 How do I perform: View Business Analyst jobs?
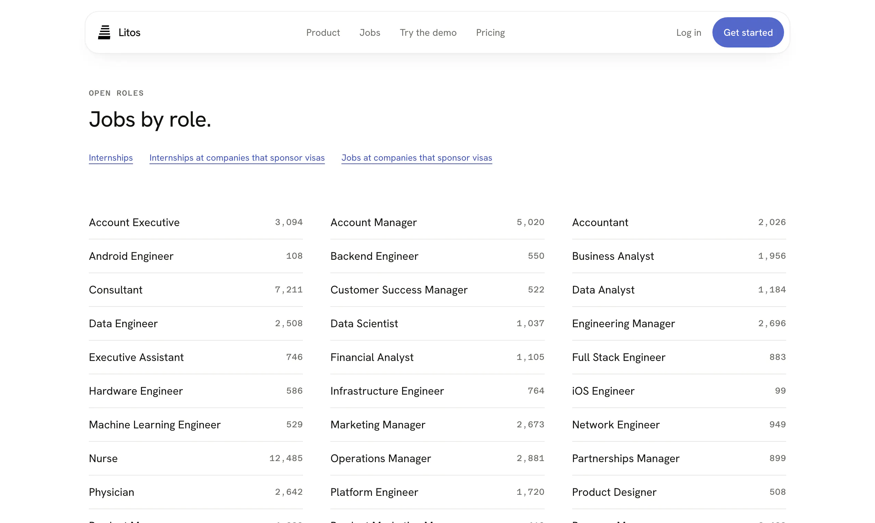click(679, 256)
